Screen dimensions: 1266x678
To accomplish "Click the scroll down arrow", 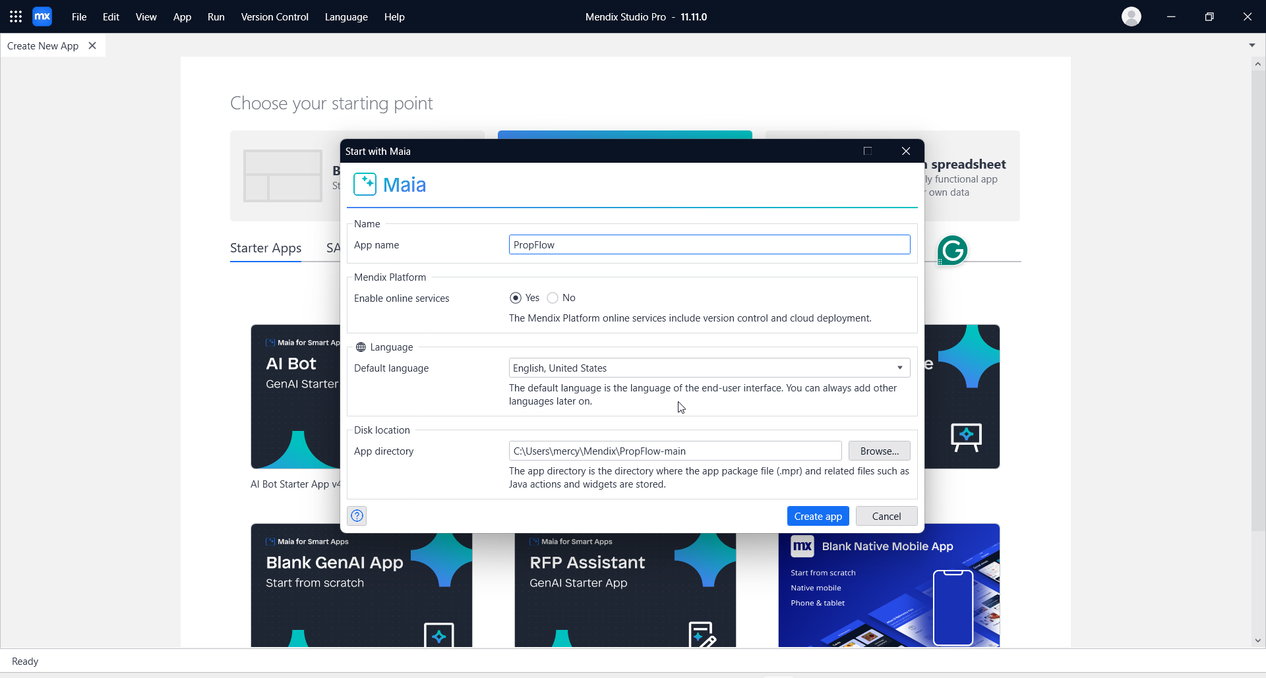I will pos(1257,640).
